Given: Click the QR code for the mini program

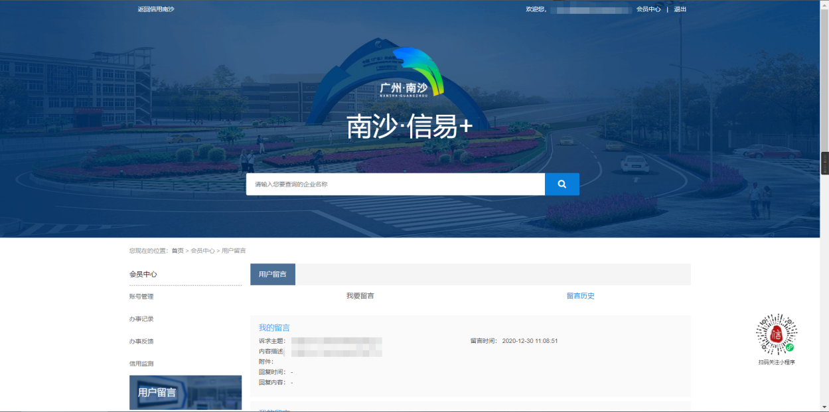Looking at the screenshot, I should pos(777,334).
